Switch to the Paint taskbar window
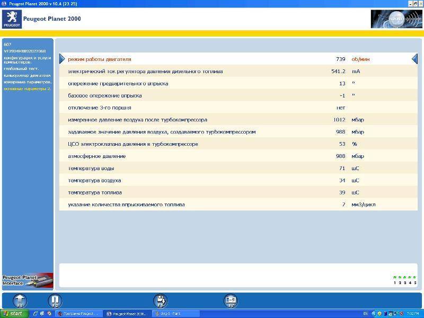424x318 pixels. 175,314
